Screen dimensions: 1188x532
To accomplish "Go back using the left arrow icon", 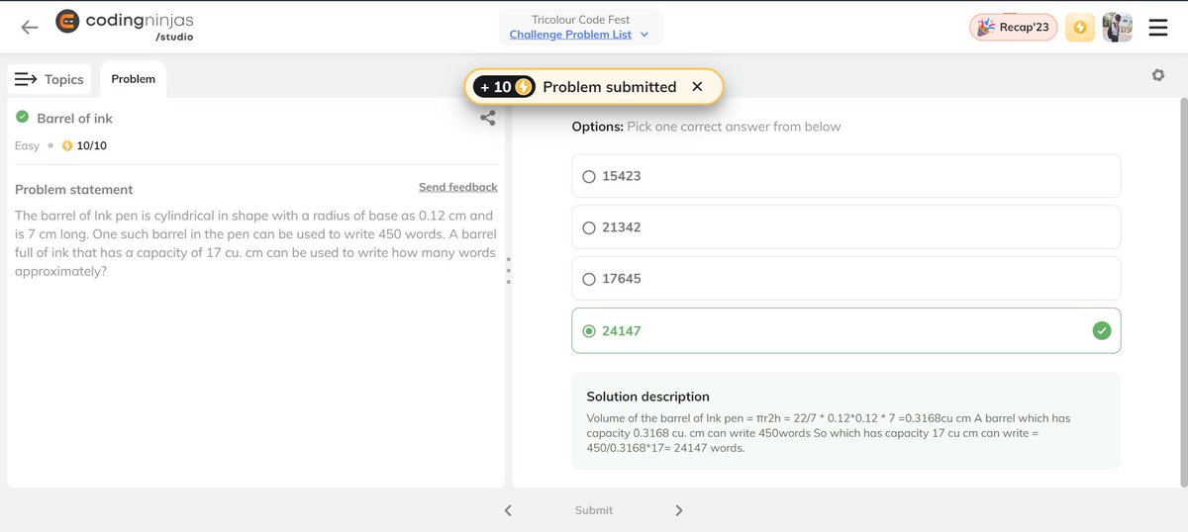I will click(x=30, y=28).
